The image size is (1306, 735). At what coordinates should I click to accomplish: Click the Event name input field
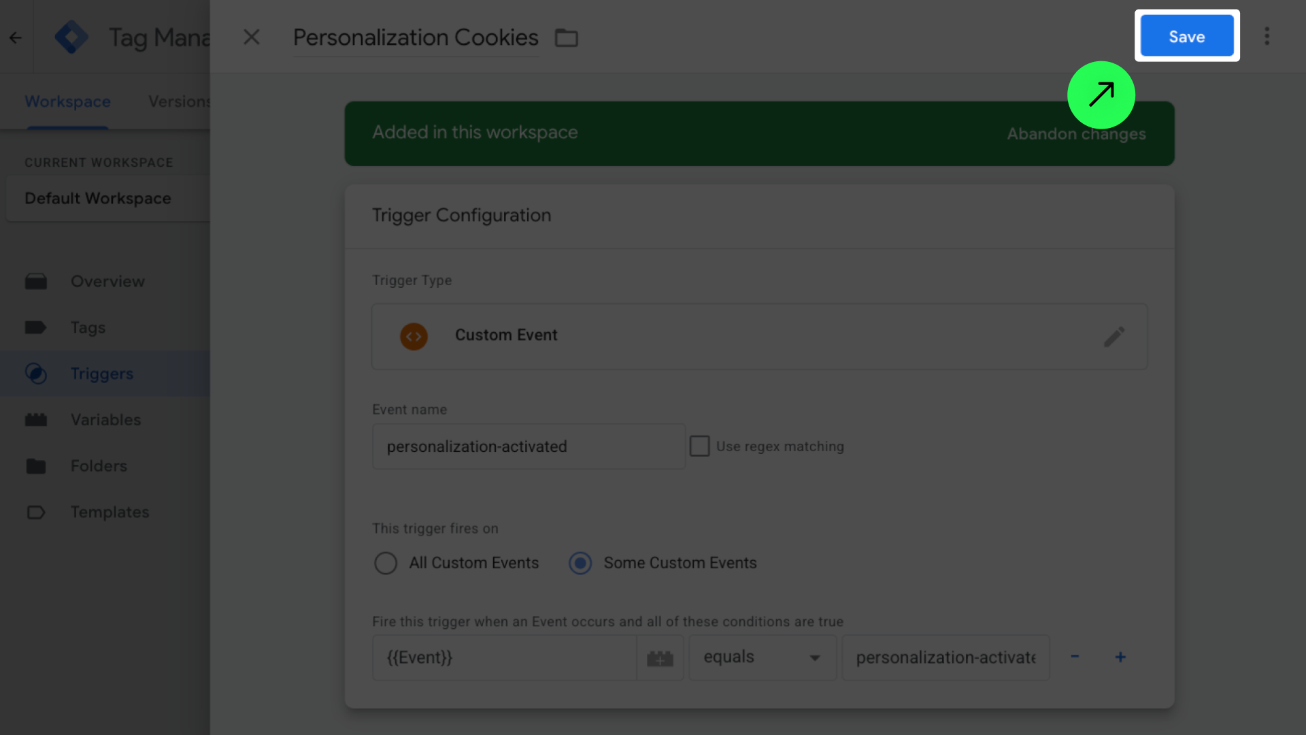[x=529, y=446]
